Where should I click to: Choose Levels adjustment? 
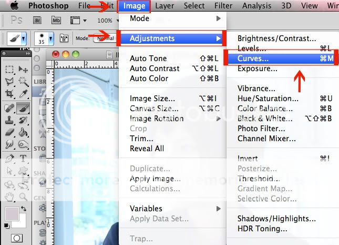click(x=283, y=48)
